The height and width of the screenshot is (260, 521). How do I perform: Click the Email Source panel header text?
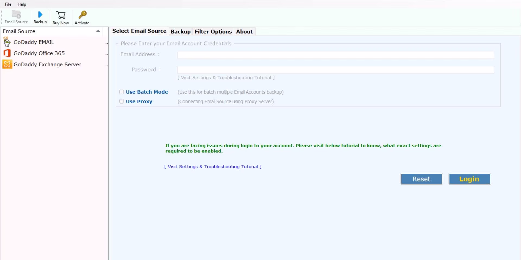coord(19,31)
